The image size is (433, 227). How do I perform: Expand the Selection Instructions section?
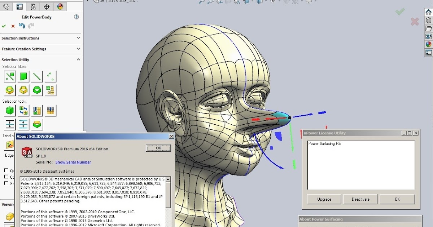(78, 38)
